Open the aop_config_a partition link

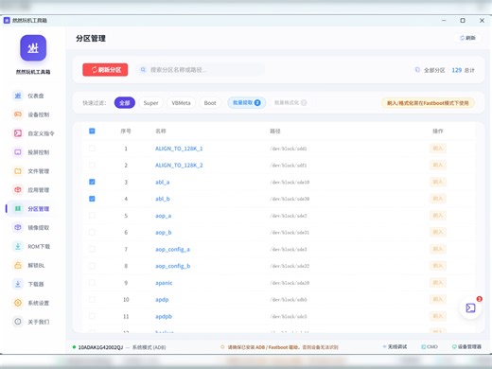point(172,250)
